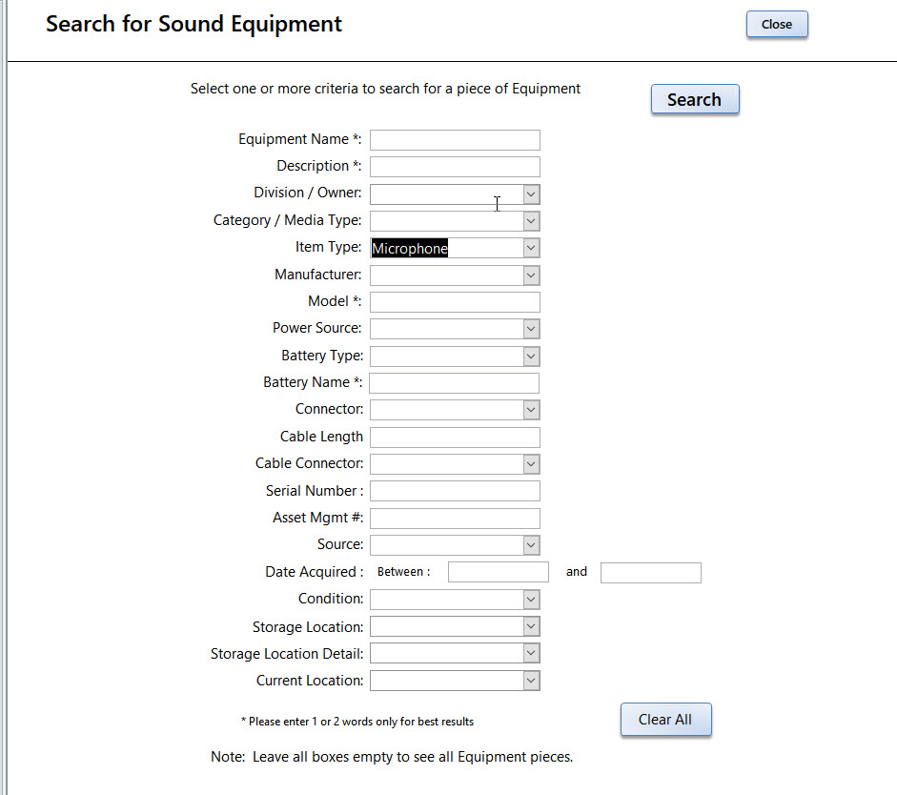Open the Connector dropdown arrow
Screen dimensions: 897x795
531,410
